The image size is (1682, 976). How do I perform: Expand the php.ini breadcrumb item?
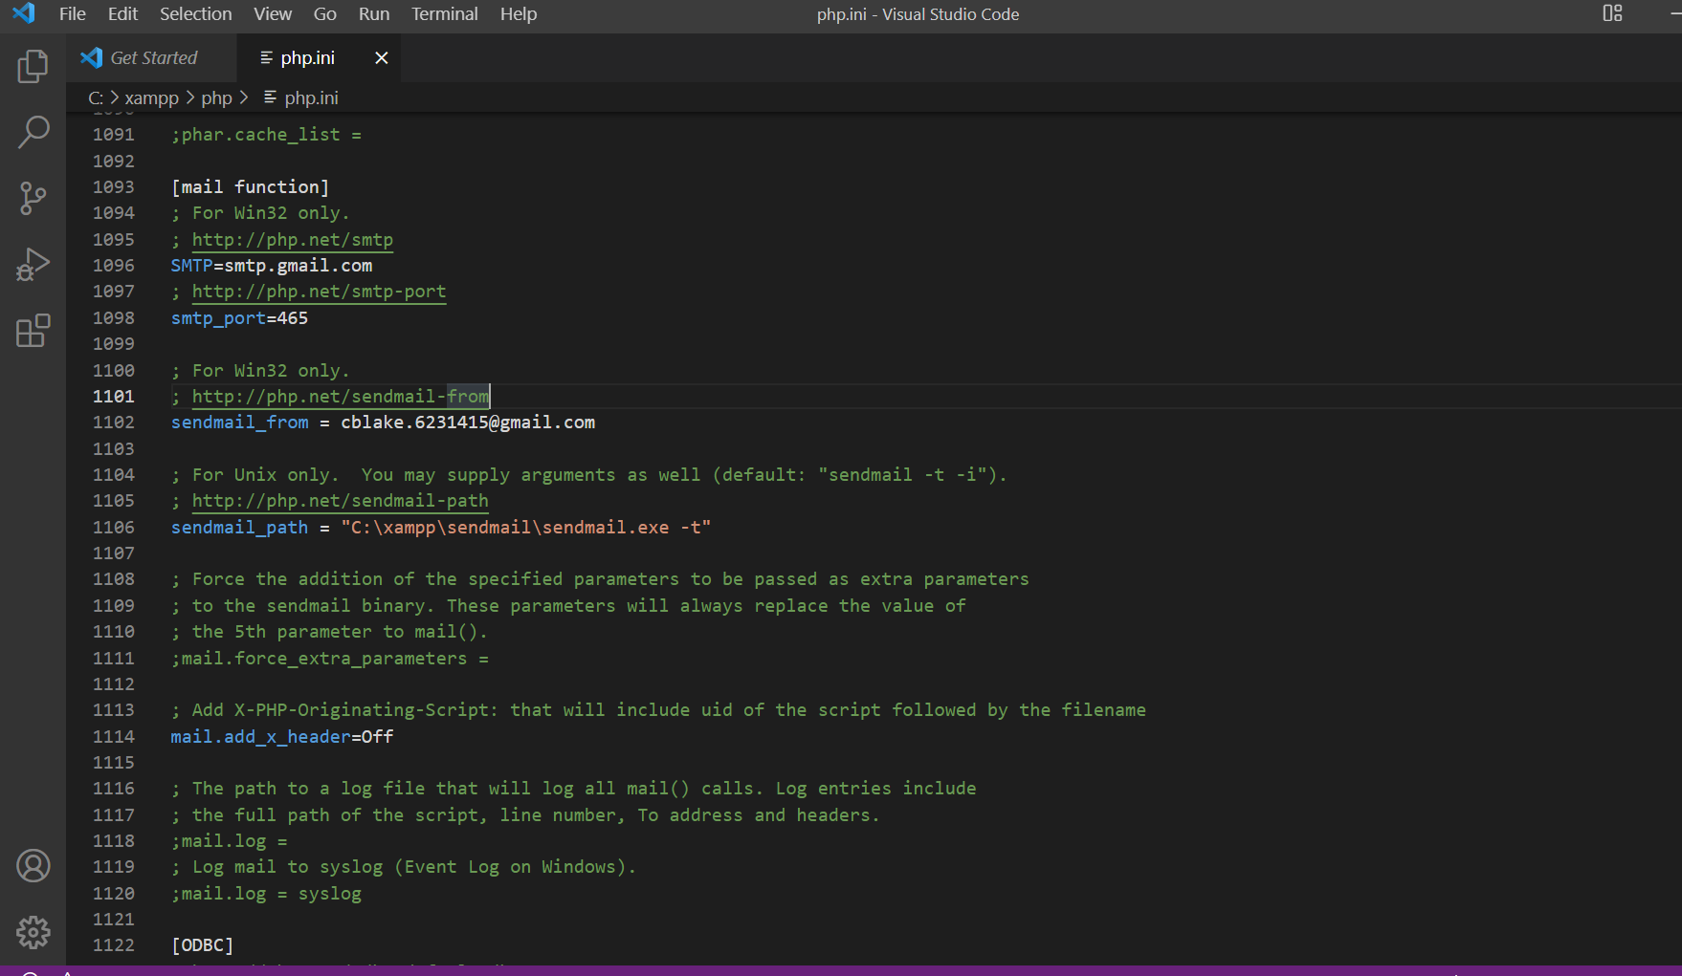[311, 98]
